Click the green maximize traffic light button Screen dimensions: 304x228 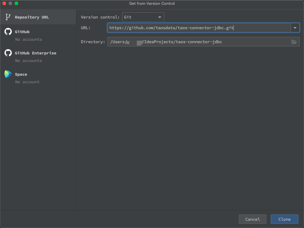[16, 3]
